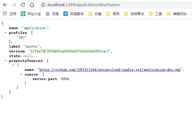192x117 pixels.
Task: Open the 常用 bookmark folder
Action: (113, 14)
